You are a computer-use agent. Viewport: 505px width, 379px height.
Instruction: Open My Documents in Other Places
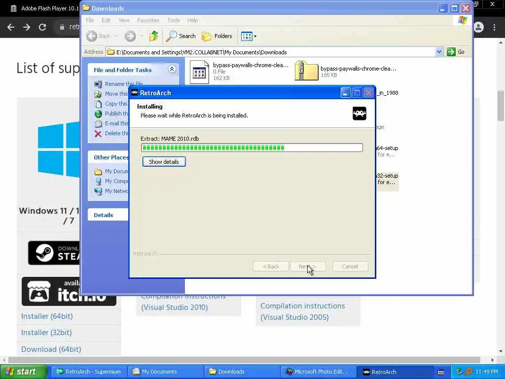(x=111, y=171)
